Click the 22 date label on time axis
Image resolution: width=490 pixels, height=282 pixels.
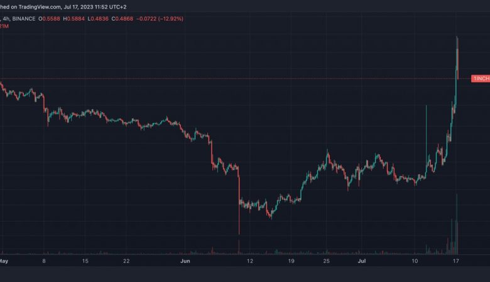pos(126,261)
